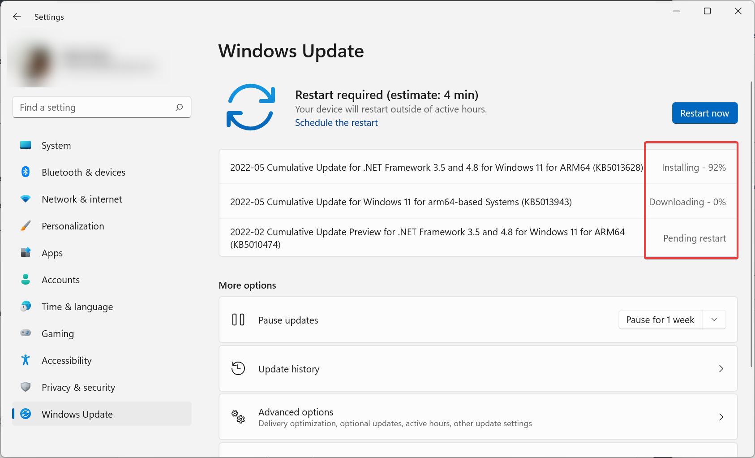Click the Installing - 92% status
Viewport: 755px width, 458px height.
pos(694,168)
